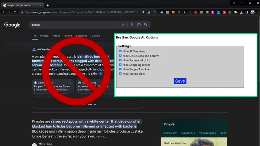Expand the More search filters menu
This screenshot has height=146, width=260.
coord(96,36)
